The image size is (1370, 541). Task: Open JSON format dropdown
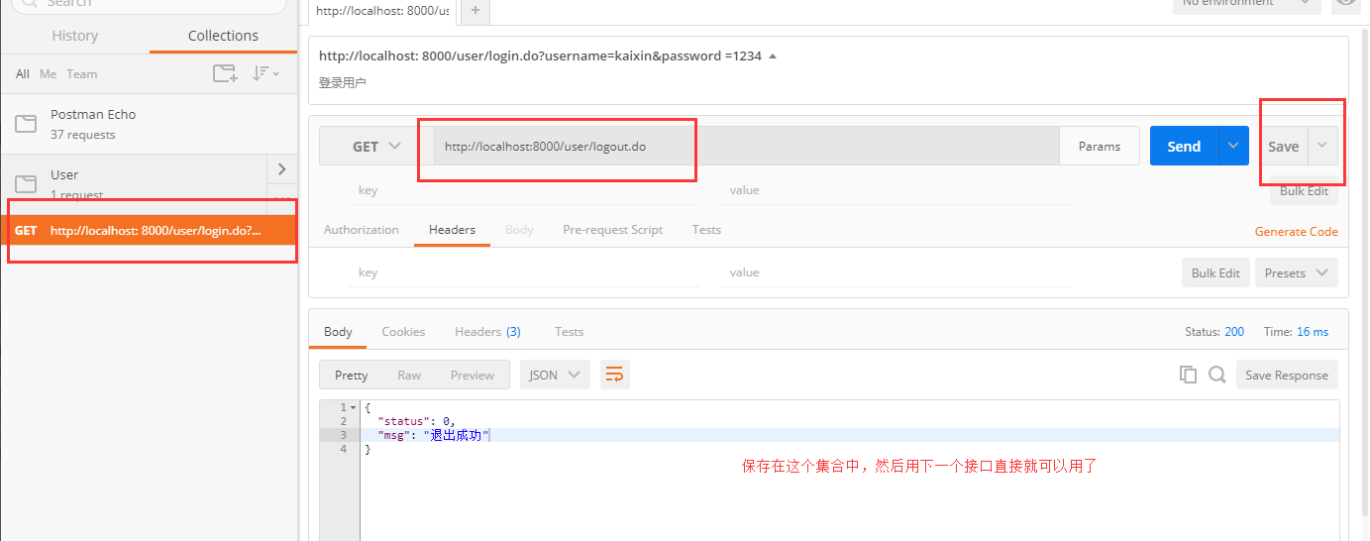555,375
